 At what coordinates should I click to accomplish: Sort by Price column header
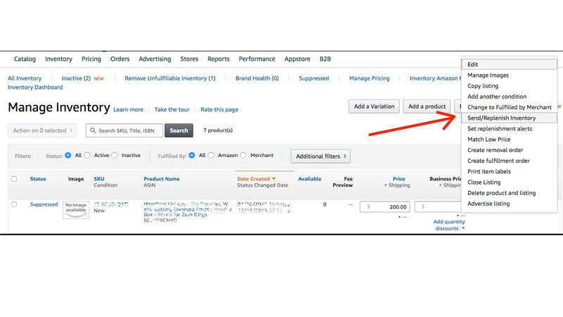tap(398, 179)
